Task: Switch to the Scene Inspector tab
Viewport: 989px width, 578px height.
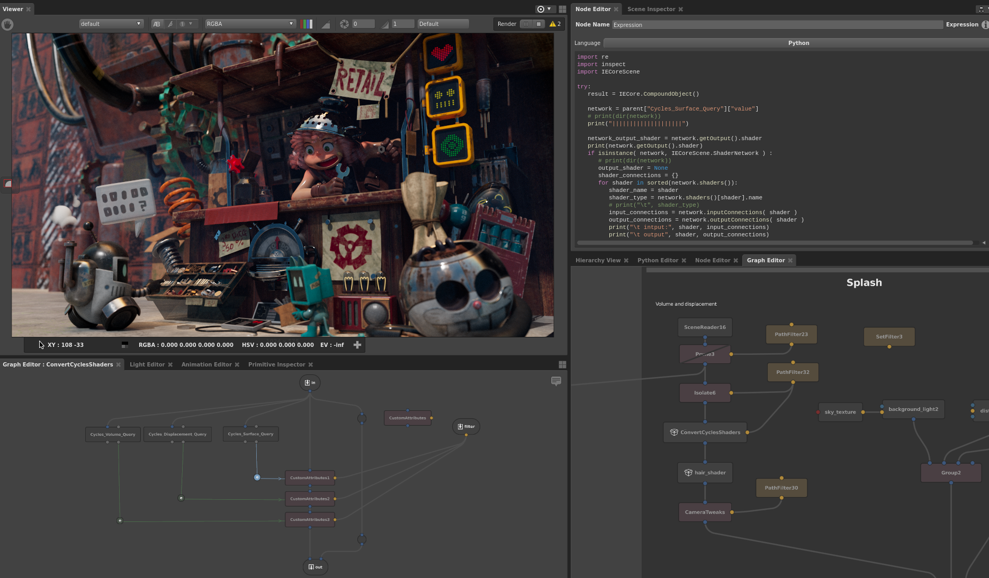Action: click(651, 9)
